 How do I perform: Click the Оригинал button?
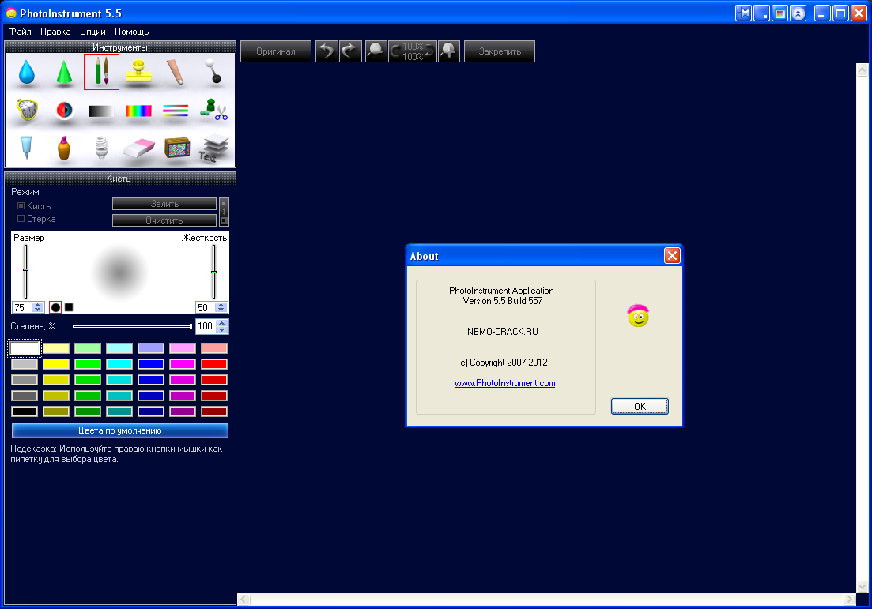point(276,51)
